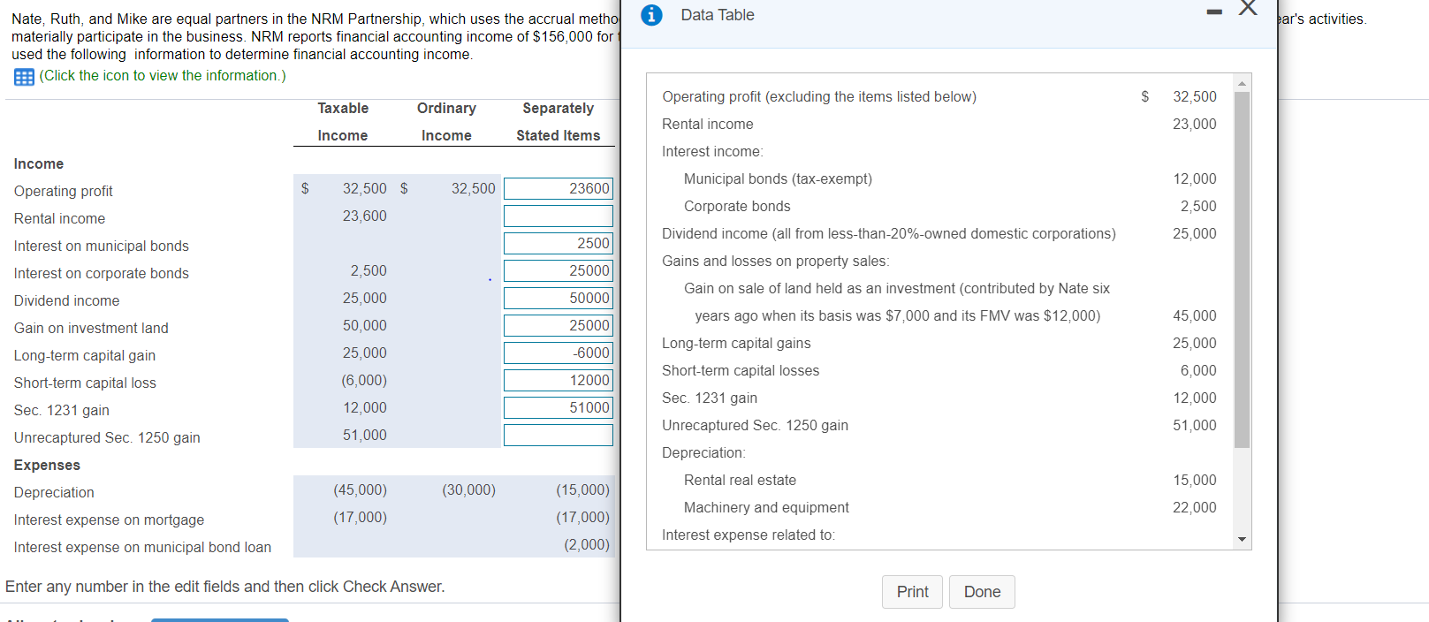Screen dimensions: 1429x622
Task: Click 'Short-term capital losses' in data table
Action: 741,370
